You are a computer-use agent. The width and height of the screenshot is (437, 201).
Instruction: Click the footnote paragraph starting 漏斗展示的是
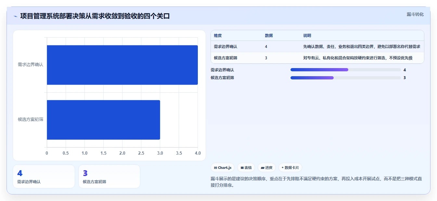point(316,182)
